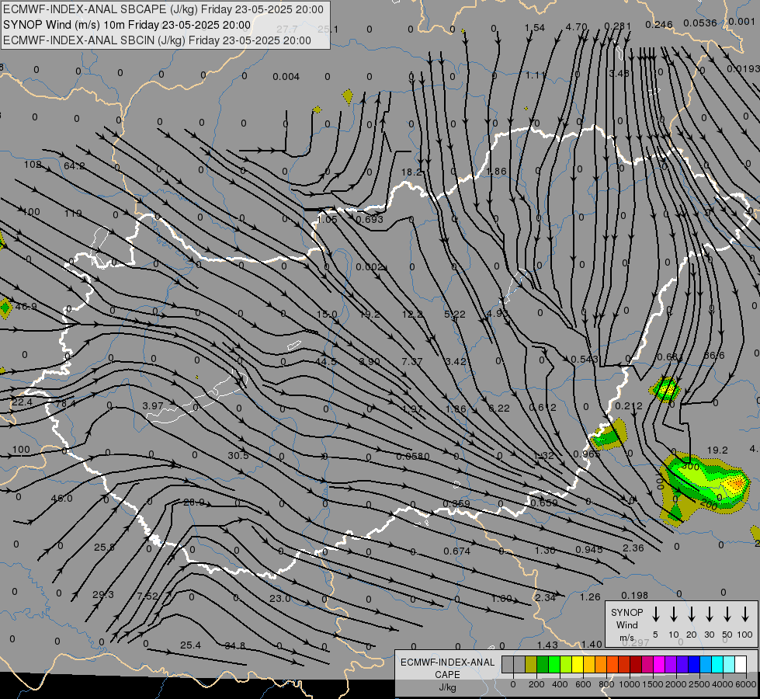Click the value 25.4 near bottom

pos(190,645)
